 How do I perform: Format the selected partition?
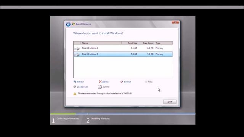[127, 82]
